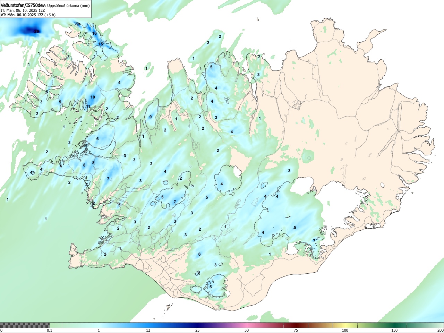444x333 pixels.
Task: Pick the pink color scale segment near 50
Action: click(x=246, y=325)
